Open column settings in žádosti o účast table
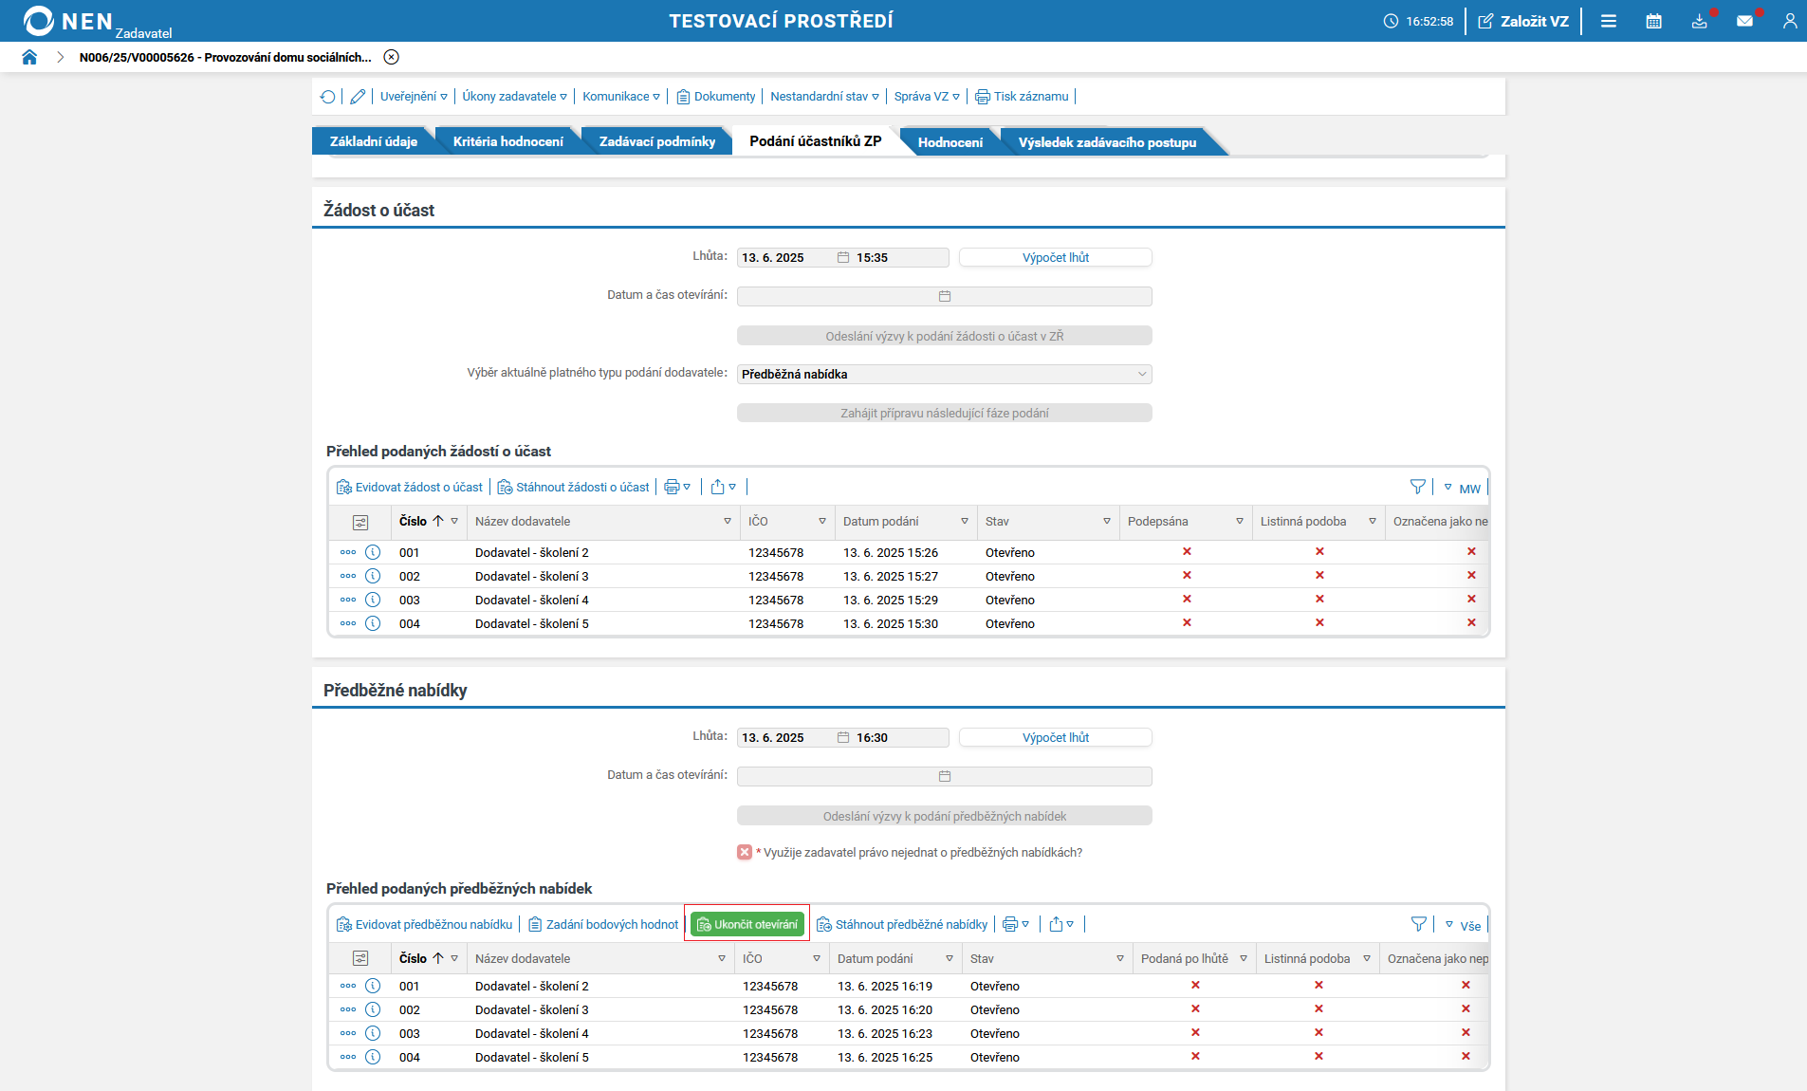 [x=360, y=522]
